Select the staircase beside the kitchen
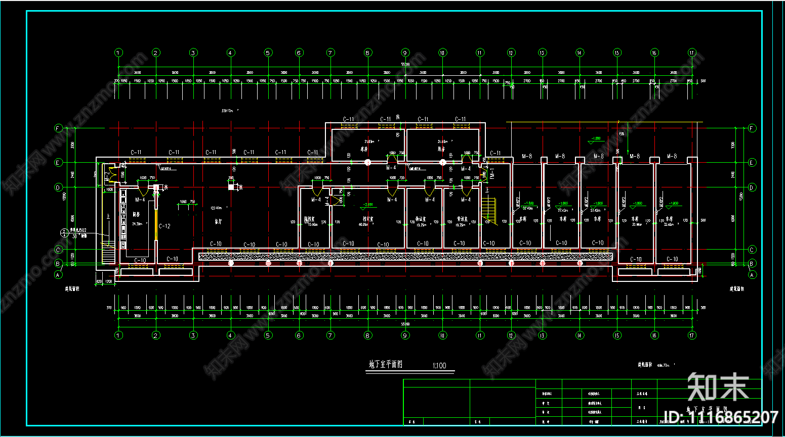The height and width of the screenshot is (437, 785). 108,252
